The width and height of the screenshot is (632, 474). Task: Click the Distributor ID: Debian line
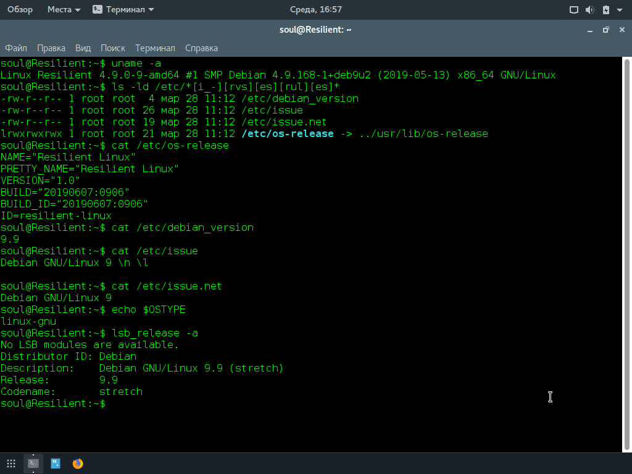coord(69,356)
